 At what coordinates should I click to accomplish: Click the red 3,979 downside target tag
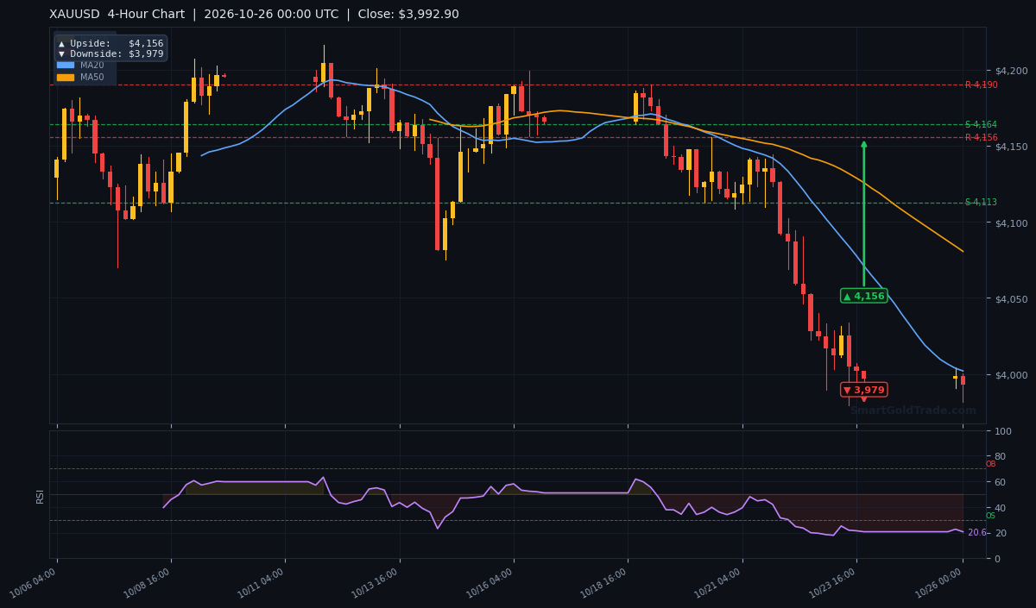tap(863, 390)
